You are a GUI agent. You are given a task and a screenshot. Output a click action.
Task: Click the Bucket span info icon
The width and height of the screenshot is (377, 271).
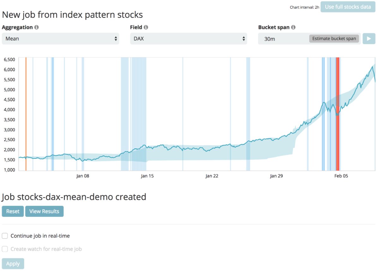[x=293, y=27]
